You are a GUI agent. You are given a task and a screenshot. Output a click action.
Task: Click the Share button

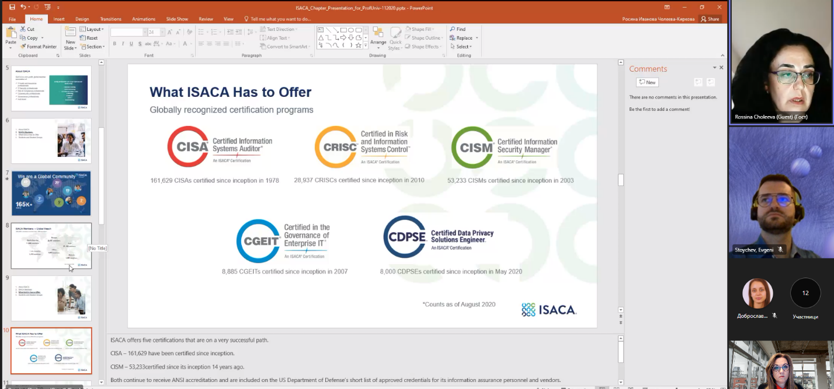click(710, 19)
